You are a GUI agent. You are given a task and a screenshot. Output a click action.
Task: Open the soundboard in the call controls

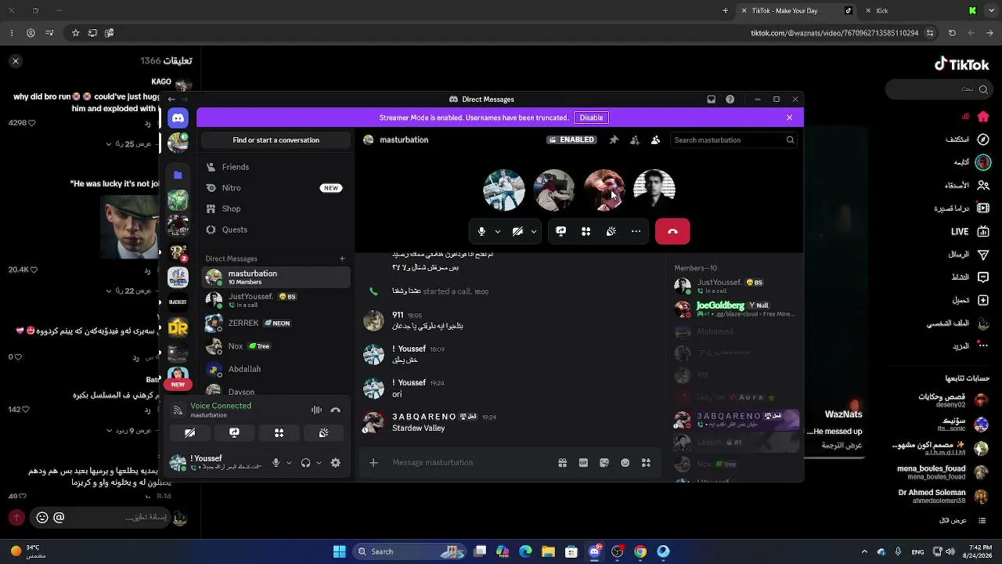[611, 231]
